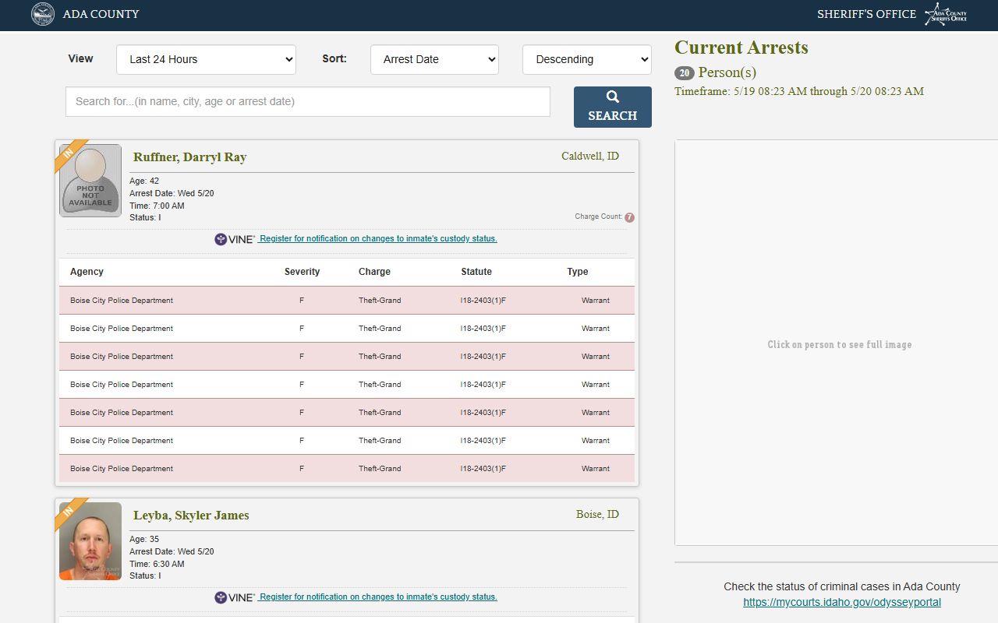Click Ruffner's Age: 42 text
The width and height of the screenshot is (998, 623).
coord(144,181)
